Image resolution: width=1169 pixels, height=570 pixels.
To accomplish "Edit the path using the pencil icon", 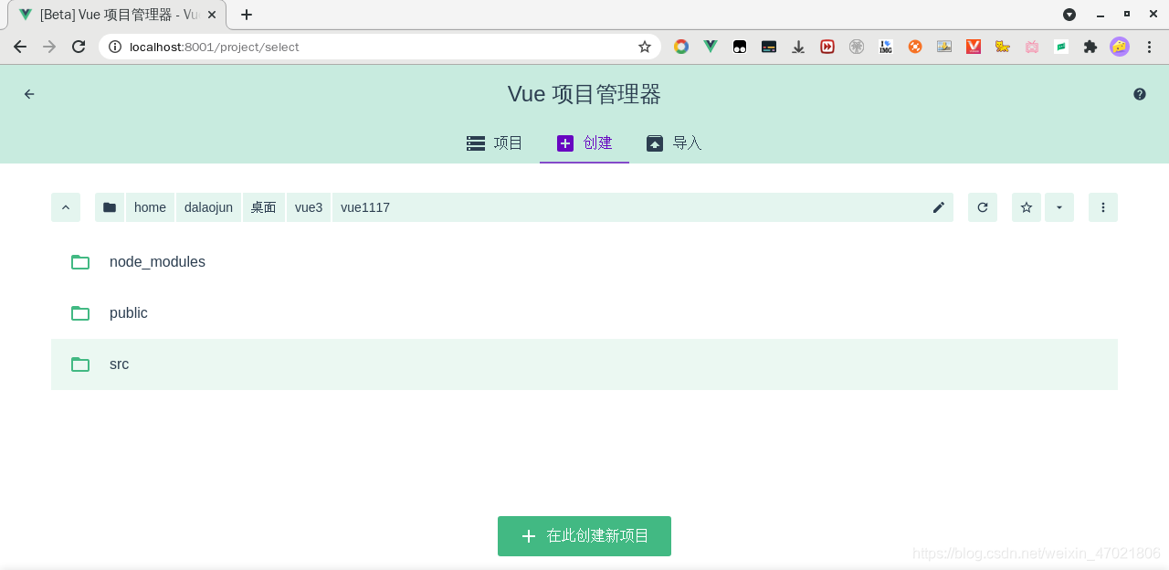I will [x=938, y=207].
